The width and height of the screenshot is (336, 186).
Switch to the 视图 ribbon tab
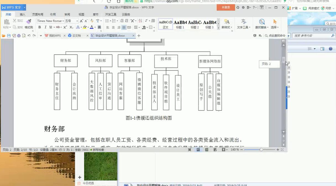(x=81, y=14)
